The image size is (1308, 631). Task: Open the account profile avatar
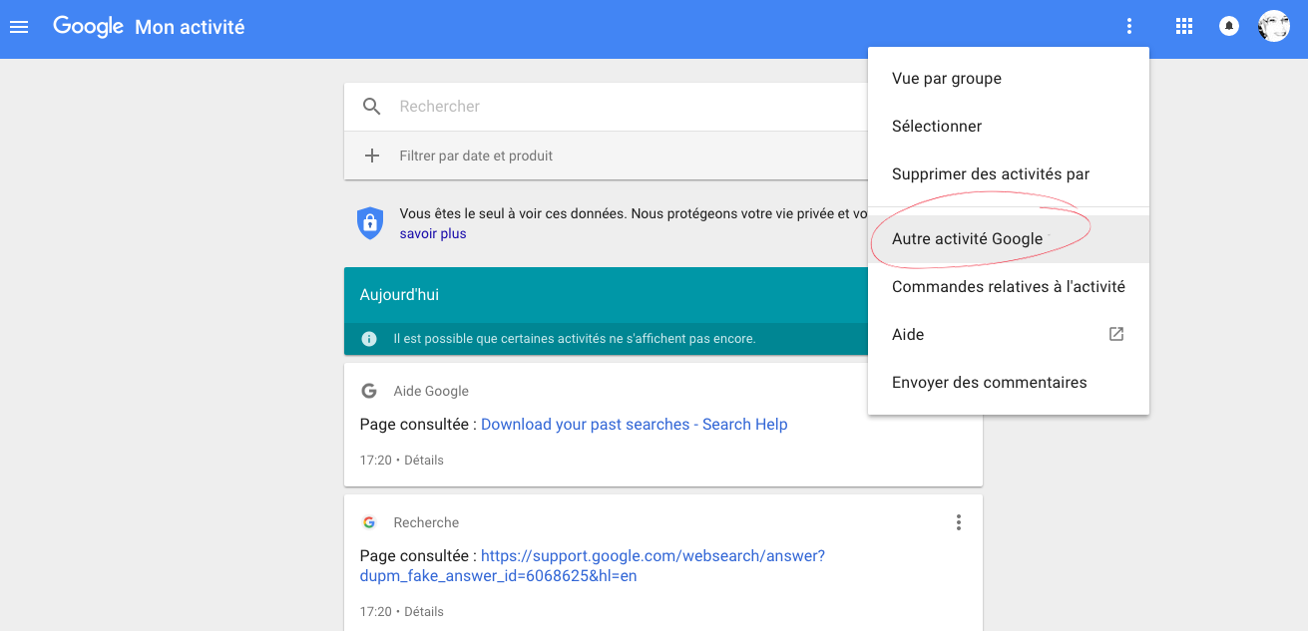pyautogui.click(x=1274, y=27)
